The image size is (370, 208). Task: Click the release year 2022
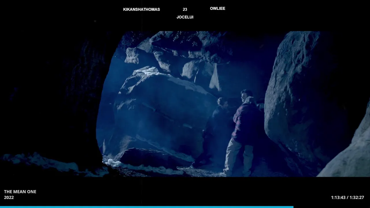pos(9,198)
